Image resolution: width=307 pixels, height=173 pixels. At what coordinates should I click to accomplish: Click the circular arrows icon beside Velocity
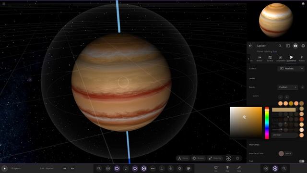coord(228,158)
